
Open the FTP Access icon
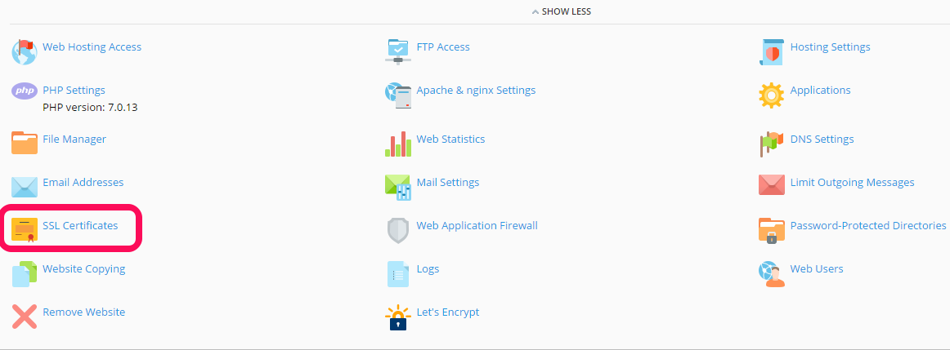point(398,51)
